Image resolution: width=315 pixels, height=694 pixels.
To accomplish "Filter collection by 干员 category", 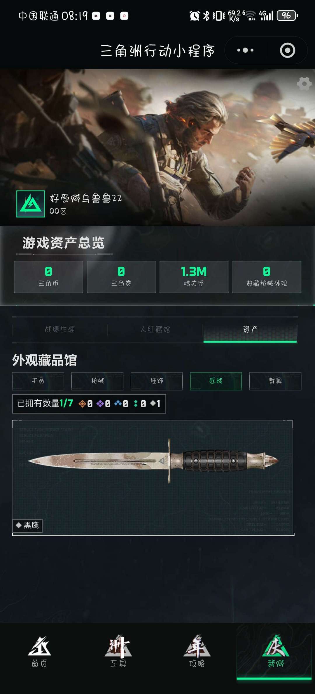I will 38,381.
